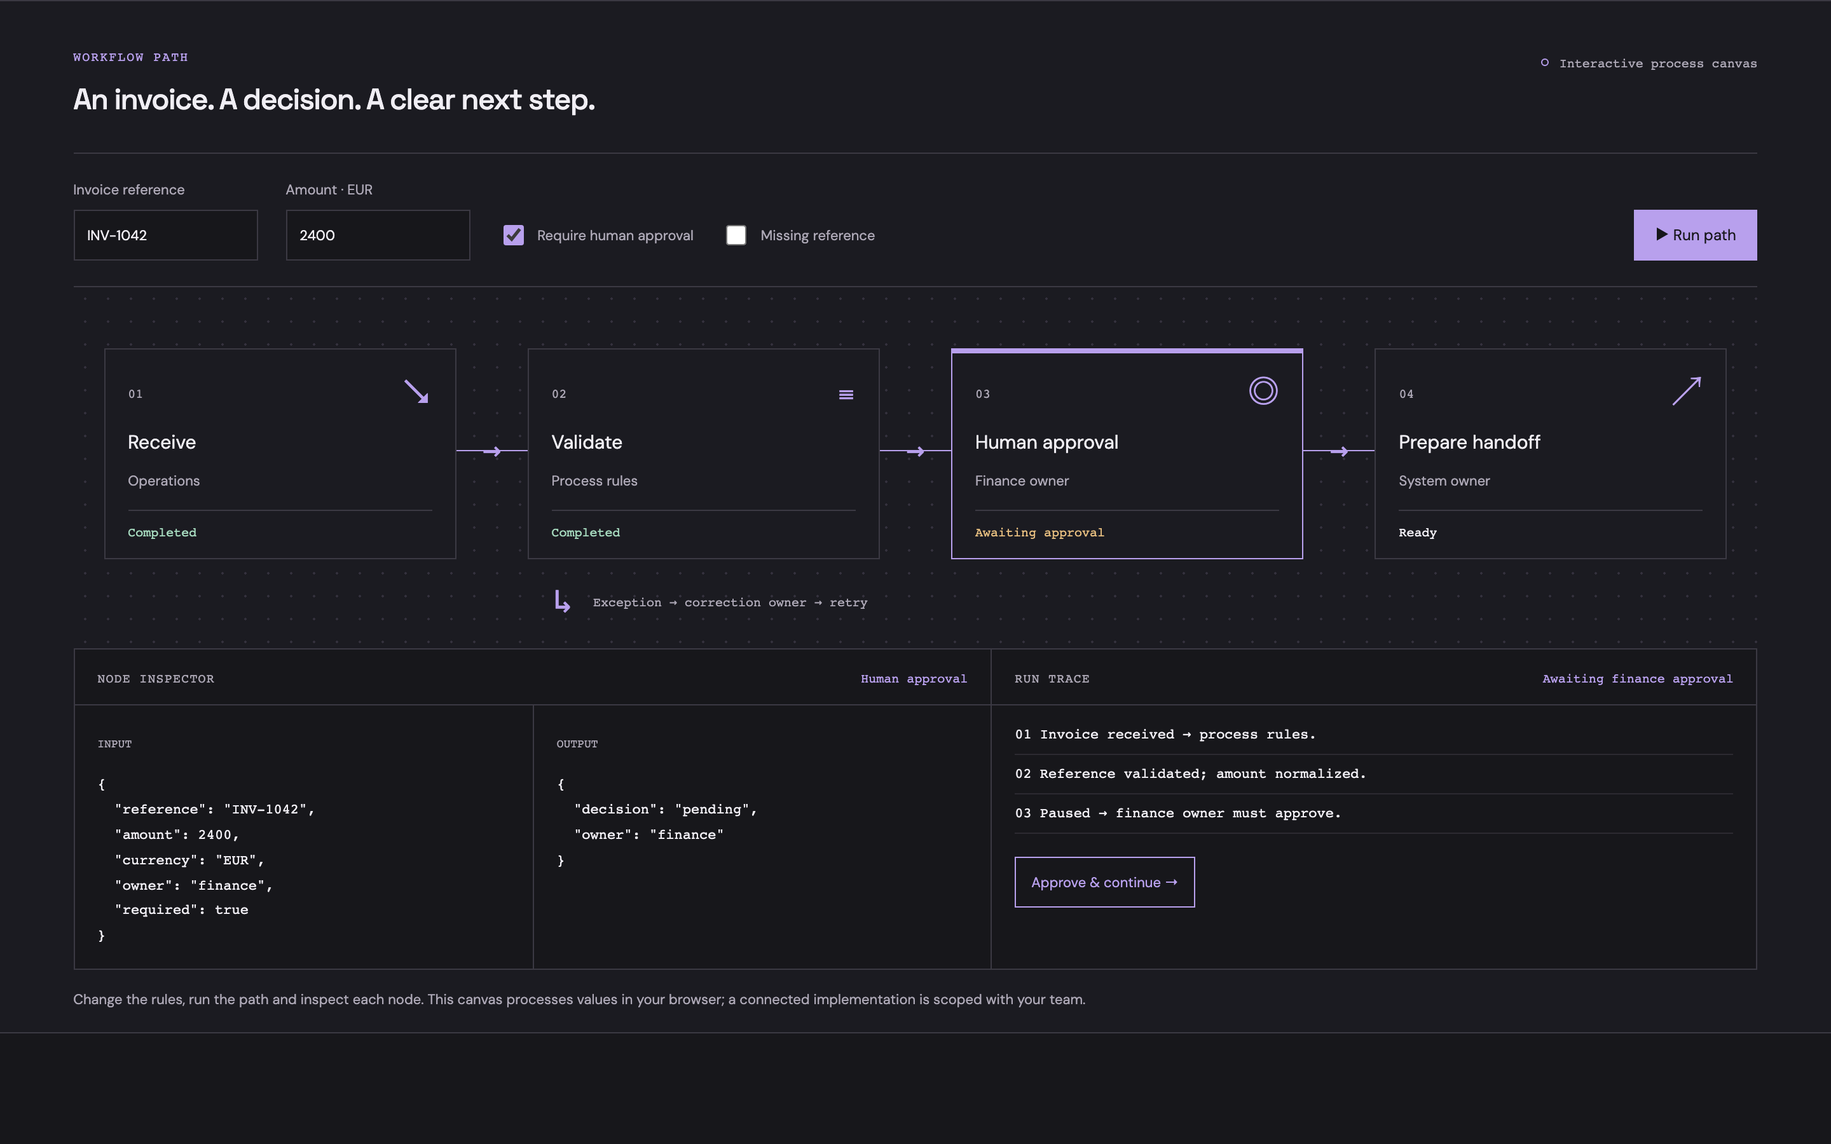Focus the Amount EUR input field

[378, 235]
